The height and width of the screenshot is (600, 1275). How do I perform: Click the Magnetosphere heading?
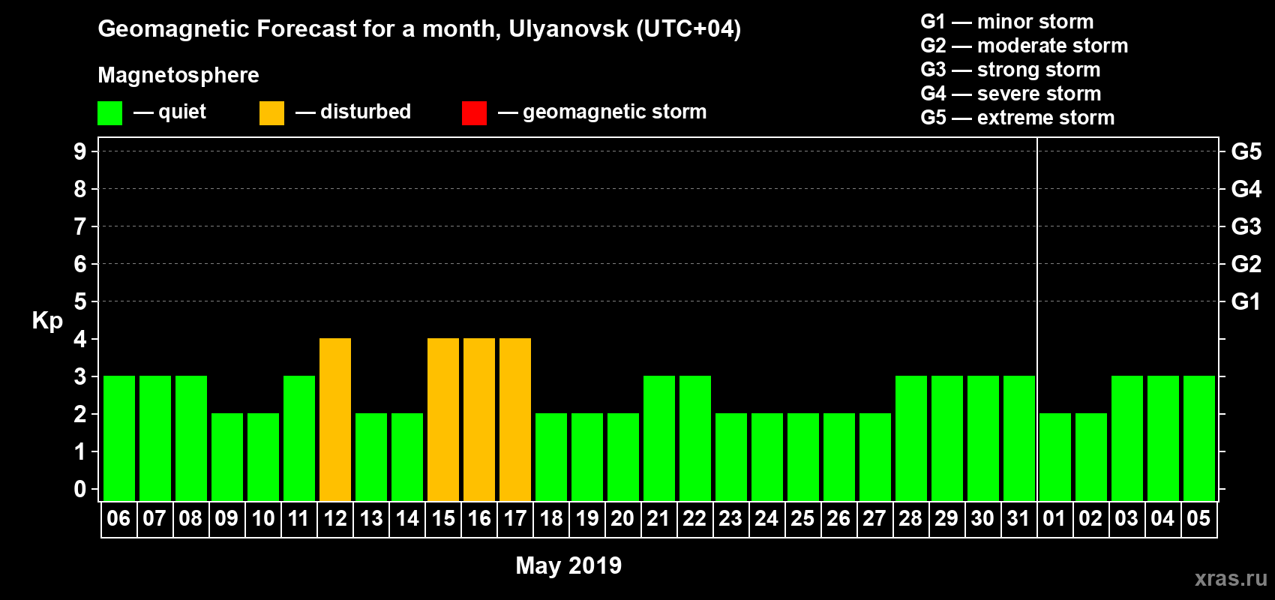[x=178, y=75]
